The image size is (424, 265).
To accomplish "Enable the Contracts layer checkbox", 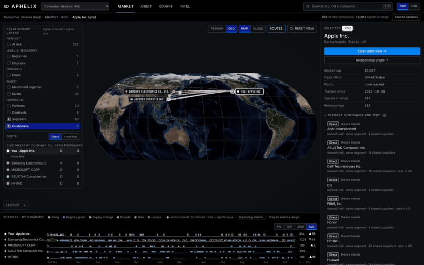I will (x=8, y=113).
